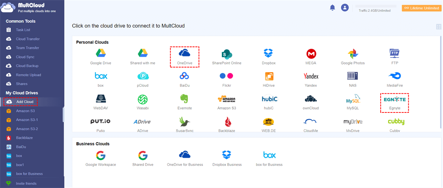Add Dropbox Business cloud
Viewport: 443px width, 188px height.
(227, 159)
